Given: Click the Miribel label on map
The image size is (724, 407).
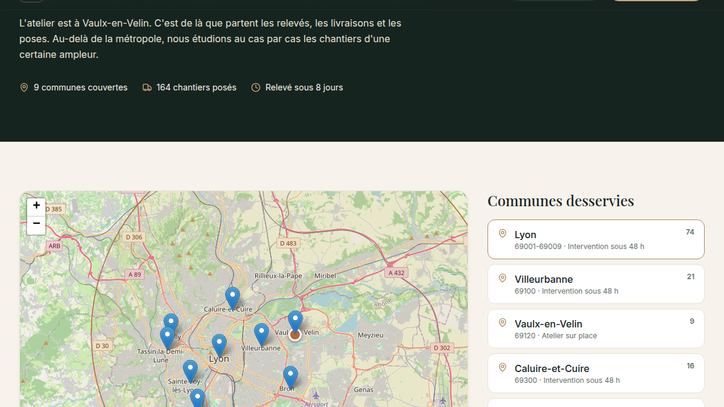Looking at the screenshot, I should click(x=325, y=276).
